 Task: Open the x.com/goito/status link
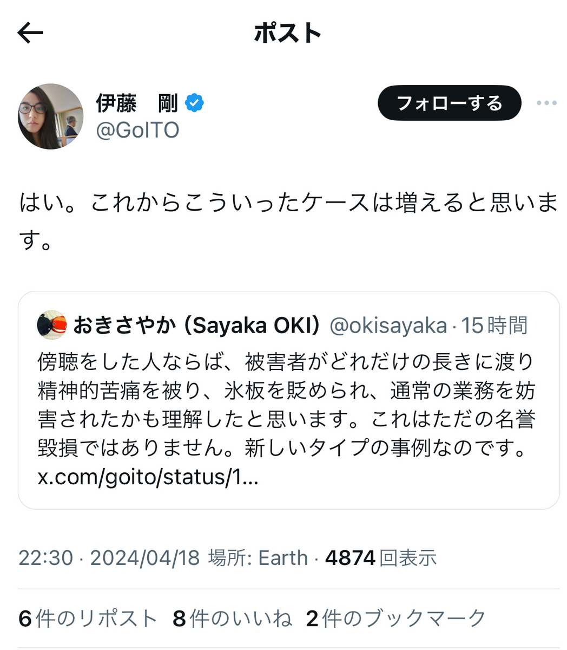click(x=148, y=477)
